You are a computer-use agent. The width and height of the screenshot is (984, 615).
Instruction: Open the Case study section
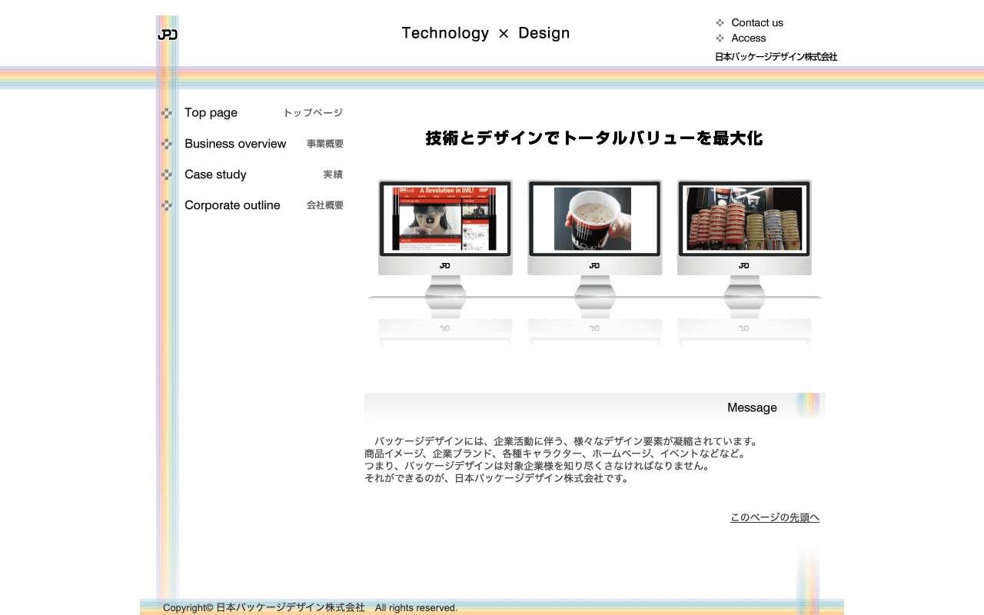pyautogui.click(x=215, y=175)
